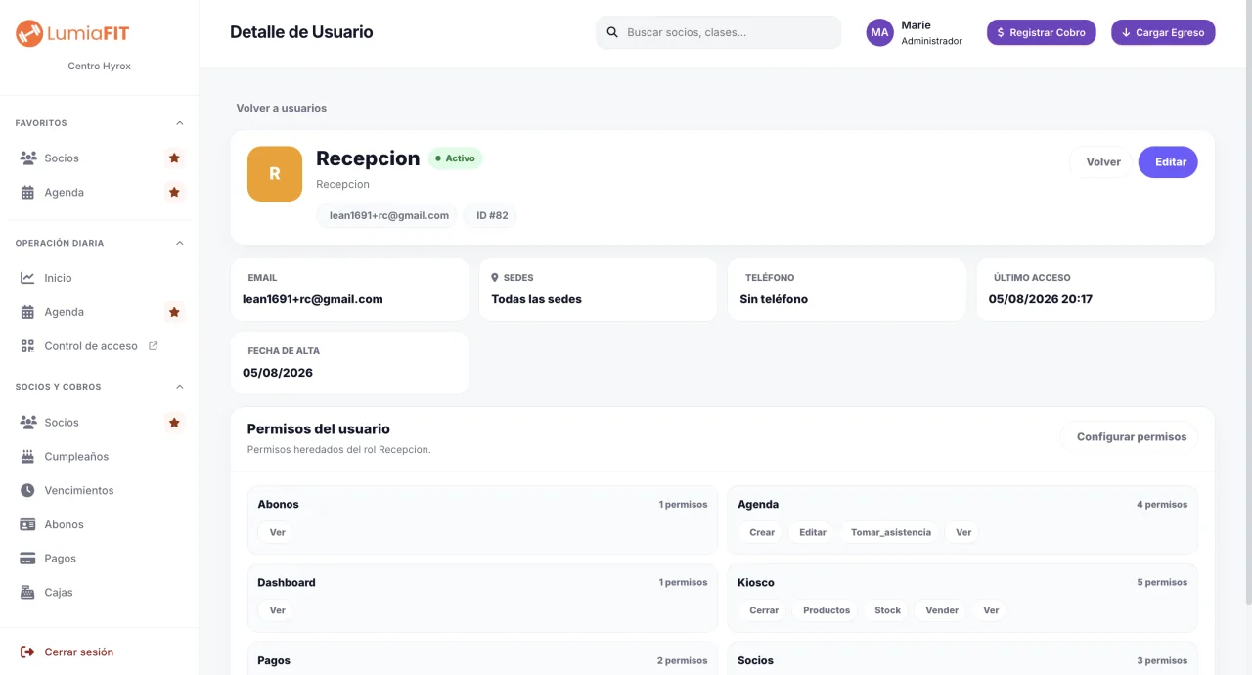Click the Vencimientos clock icon

27,490
